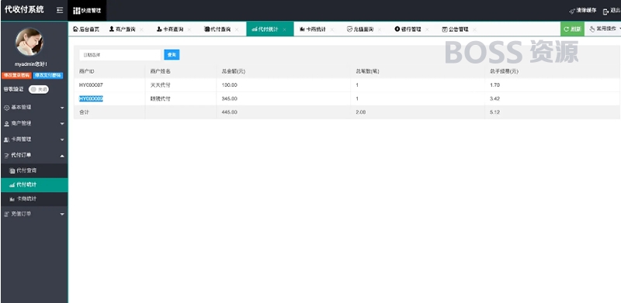The width and height of the screenshot is (621, 303).
Task: Click the 商户管理 user icon
Action: coord(7,124)
